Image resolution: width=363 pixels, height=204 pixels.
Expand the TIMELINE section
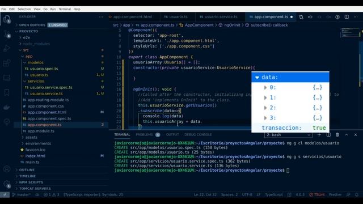(61, 176)
